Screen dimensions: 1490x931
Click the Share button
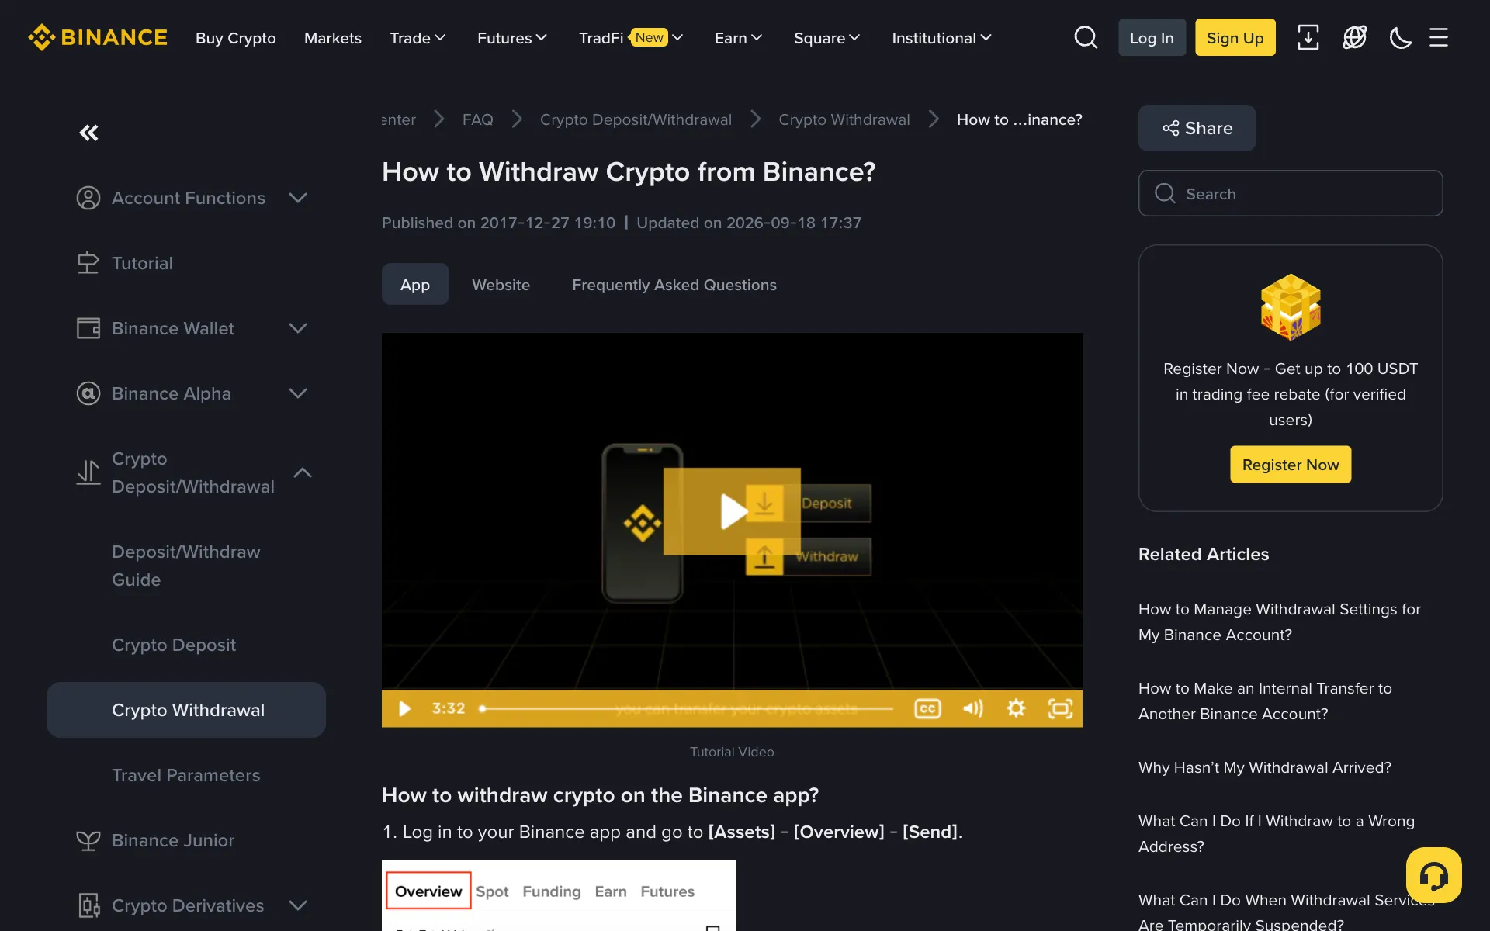[1197, 128]
